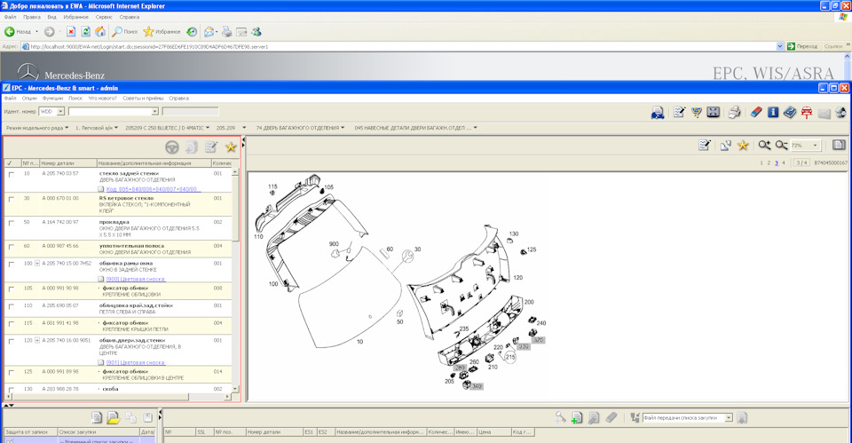Open EPC Функции menu
852x443 pixels.
(52, 99)
